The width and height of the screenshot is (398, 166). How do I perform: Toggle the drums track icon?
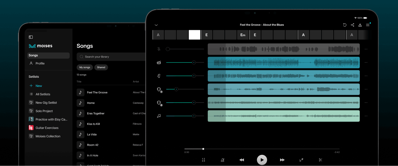coord(159,62)
